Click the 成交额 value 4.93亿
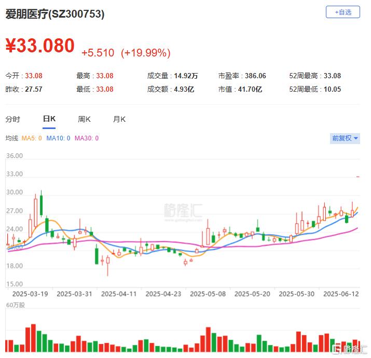The image size is (371, 358). 184,89
